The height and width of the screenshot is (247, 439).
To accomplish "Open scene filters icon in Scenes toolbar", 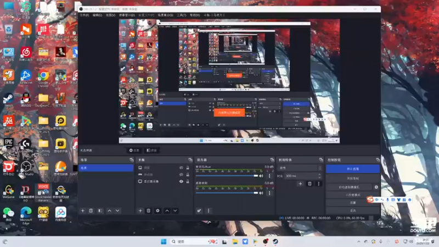I will (100, 211).
